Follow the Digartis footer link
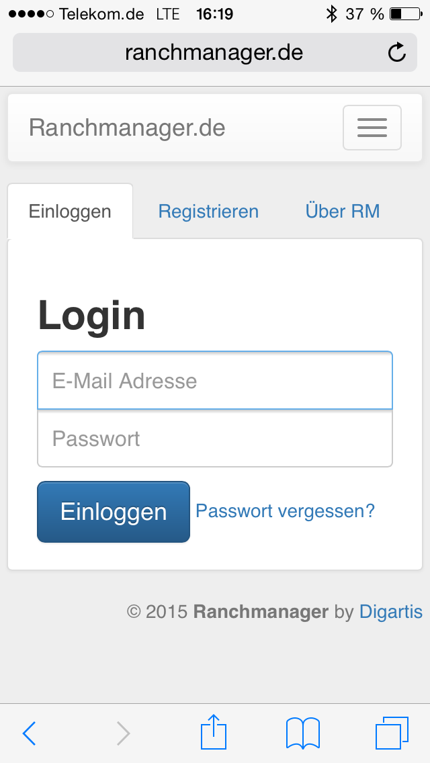The width and height of the screenshot is (430, 763). pos(391,612)
